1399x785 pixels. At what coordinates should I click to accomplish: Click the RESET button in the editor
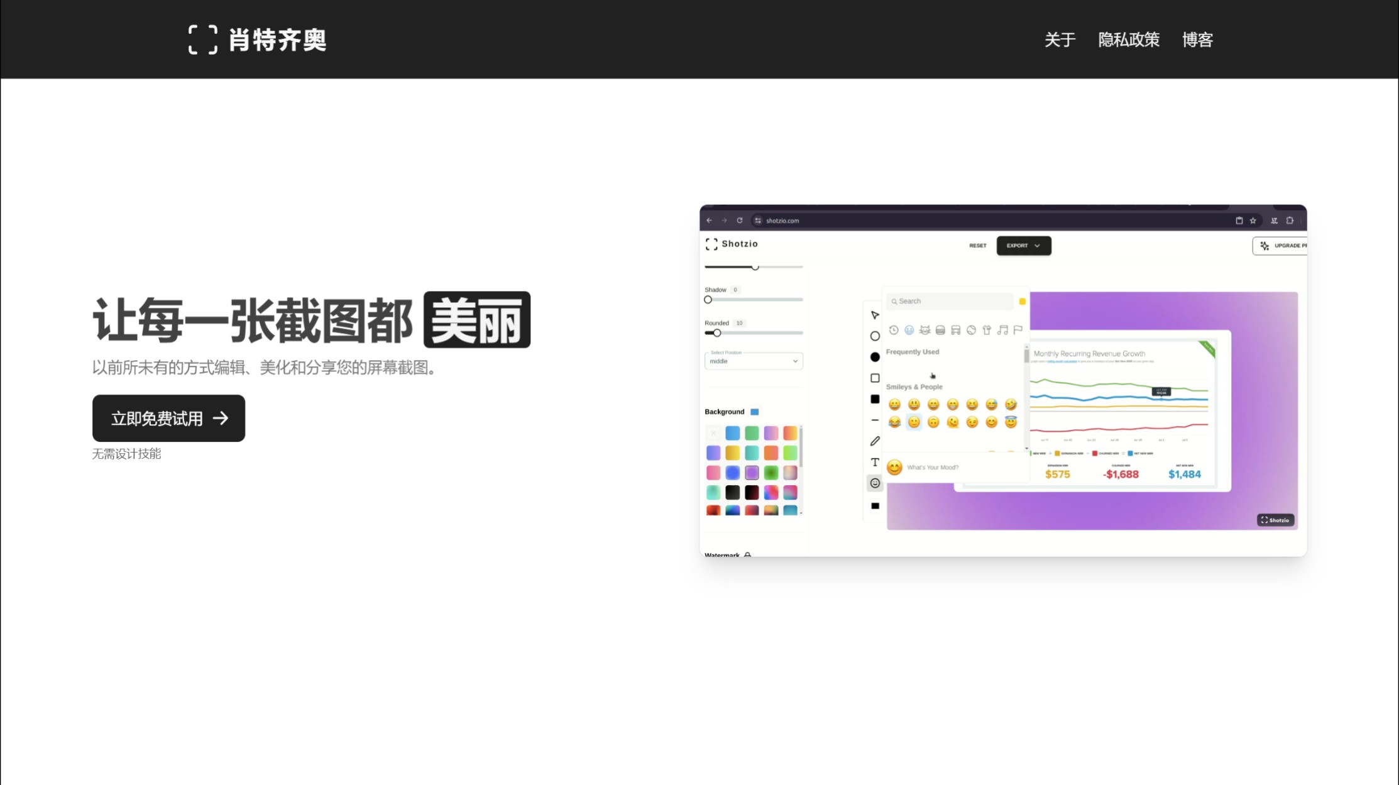tap(978, 246)
